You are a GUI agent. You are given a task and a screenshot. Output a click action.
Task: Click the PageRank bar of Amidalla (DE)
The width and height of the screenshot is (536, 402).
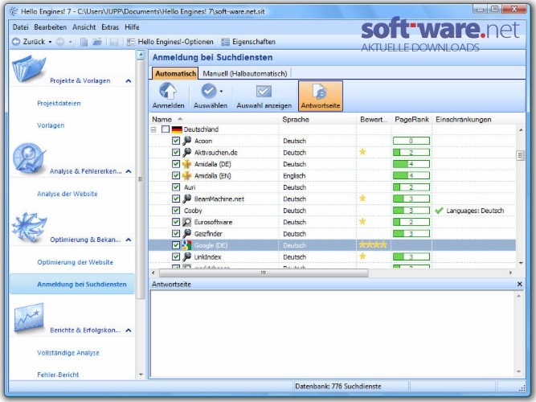tap(411, 164)
